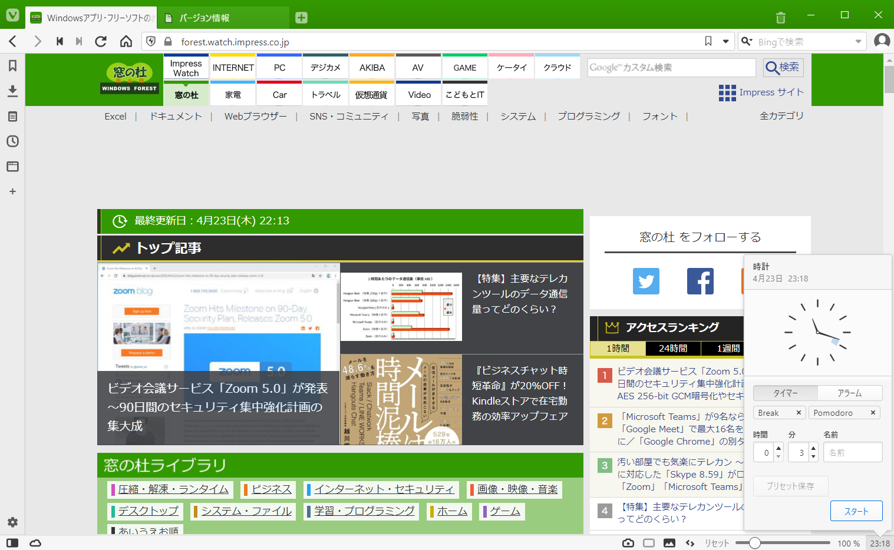Start the timer with スタート button
Viewport: 894px width, 550px height.
(856, 511)
